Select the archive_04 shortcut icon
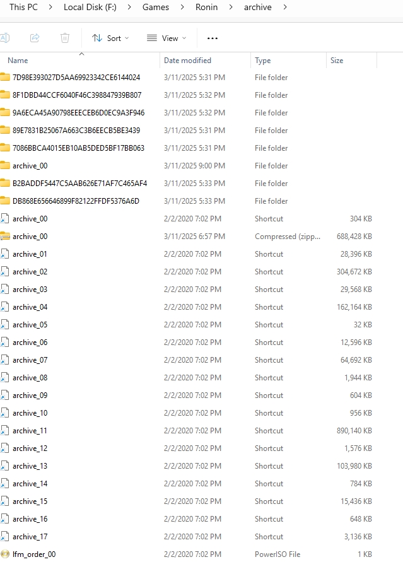 [4, 307]
